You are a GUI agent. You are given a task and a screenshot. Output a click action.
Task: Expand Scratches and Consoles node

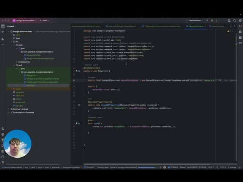(8, 113)
